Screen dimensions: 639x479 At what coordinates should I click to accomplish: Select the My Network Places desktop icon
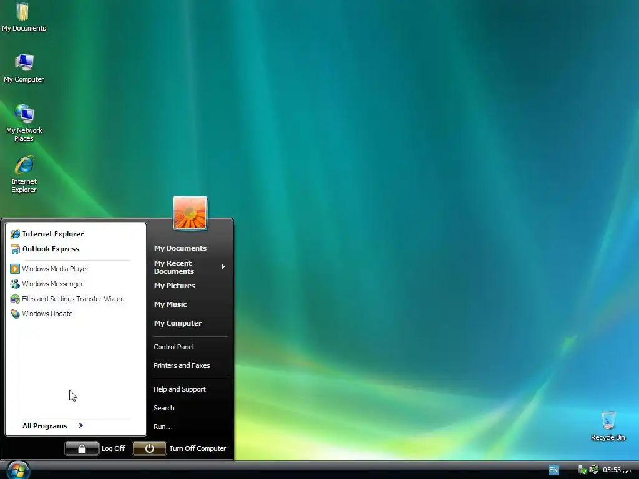[x=24, y=123]
